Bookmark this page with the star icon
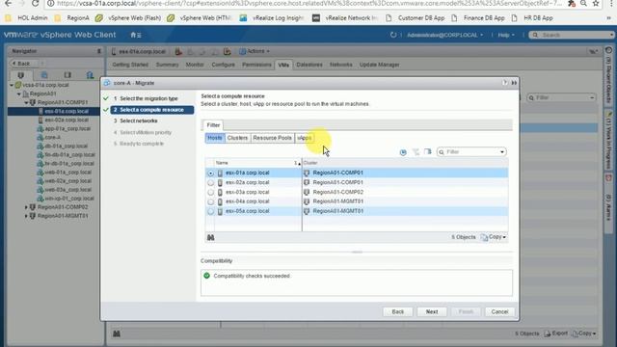The height and width of the screenshot is (347, 617). tap(596, 4)
